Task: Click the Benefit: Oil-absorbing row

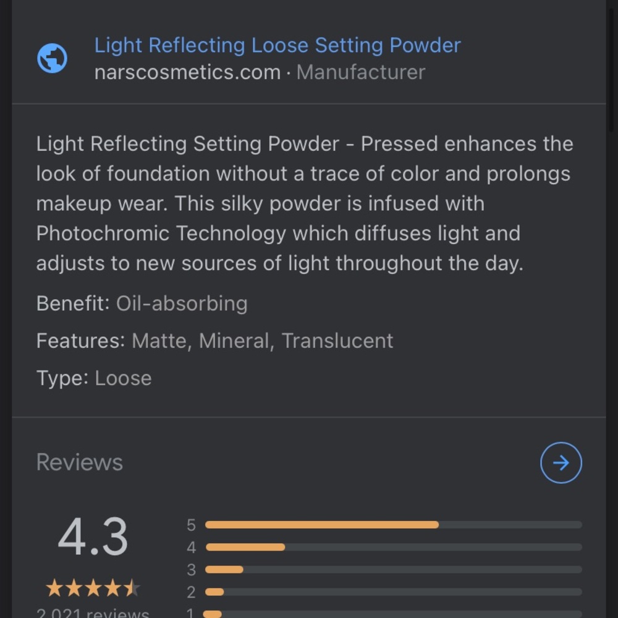Action: coord(142,303)
